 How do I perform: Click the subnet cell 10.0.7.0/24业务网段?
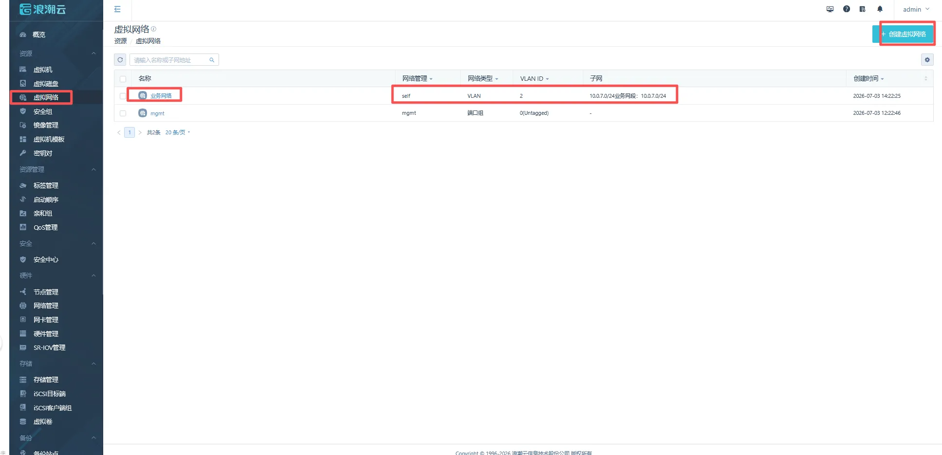pyautogui.click(x=628, y=96)
